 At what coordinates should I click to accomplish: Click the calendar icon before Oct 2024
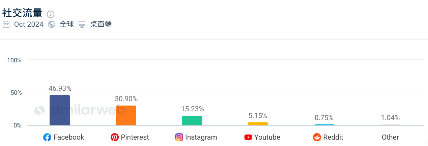click(x=6, y=24)
